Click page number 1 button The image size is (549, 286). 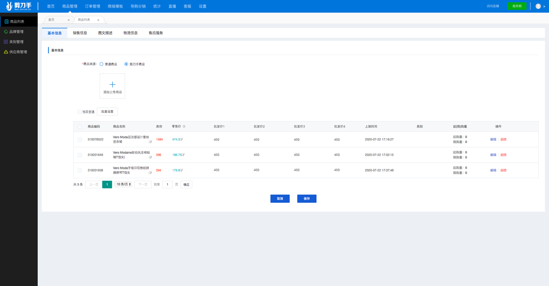point(107,184)
